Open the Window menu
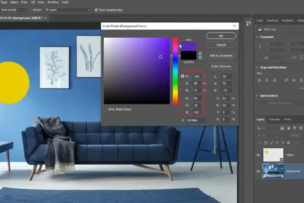Image resolution: width=304 pixels, height=203 pixels. 53,2
